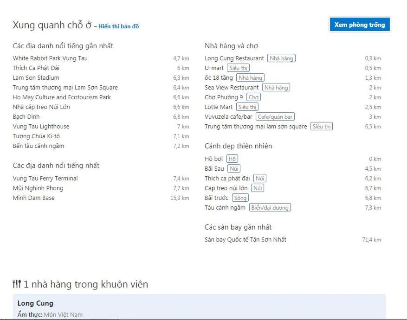Screen dimensions: 407x320
Task: Click Cafe/quán bar tag next to Vuvuzela
Action: click(275, 117)
